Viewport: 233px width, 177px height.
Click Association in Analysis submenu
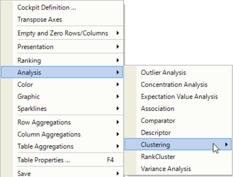pyautogui.click(x=178, y=109)
